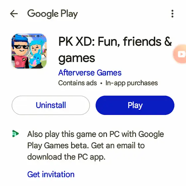Tap the Google Play header title
The image size is (186, 186).
(x=52, y=14)
